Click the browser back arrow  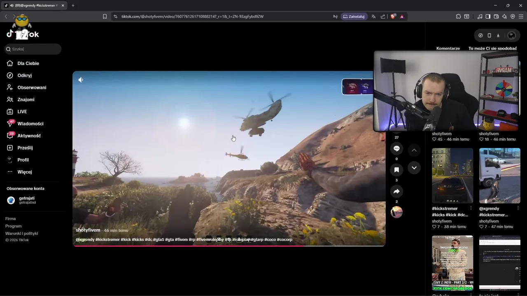[6, 16]
